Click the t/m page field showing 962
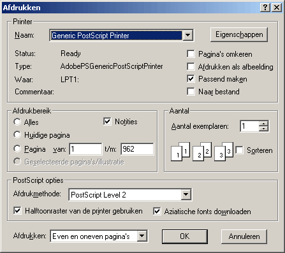Screen dimensions: 285x253 tap(137, 149)
